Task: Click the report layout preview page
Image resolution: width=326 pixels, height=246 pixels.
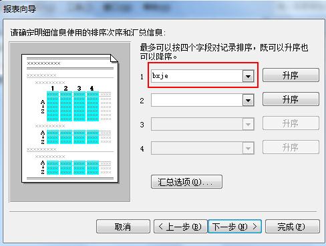Action: point(69,119)
